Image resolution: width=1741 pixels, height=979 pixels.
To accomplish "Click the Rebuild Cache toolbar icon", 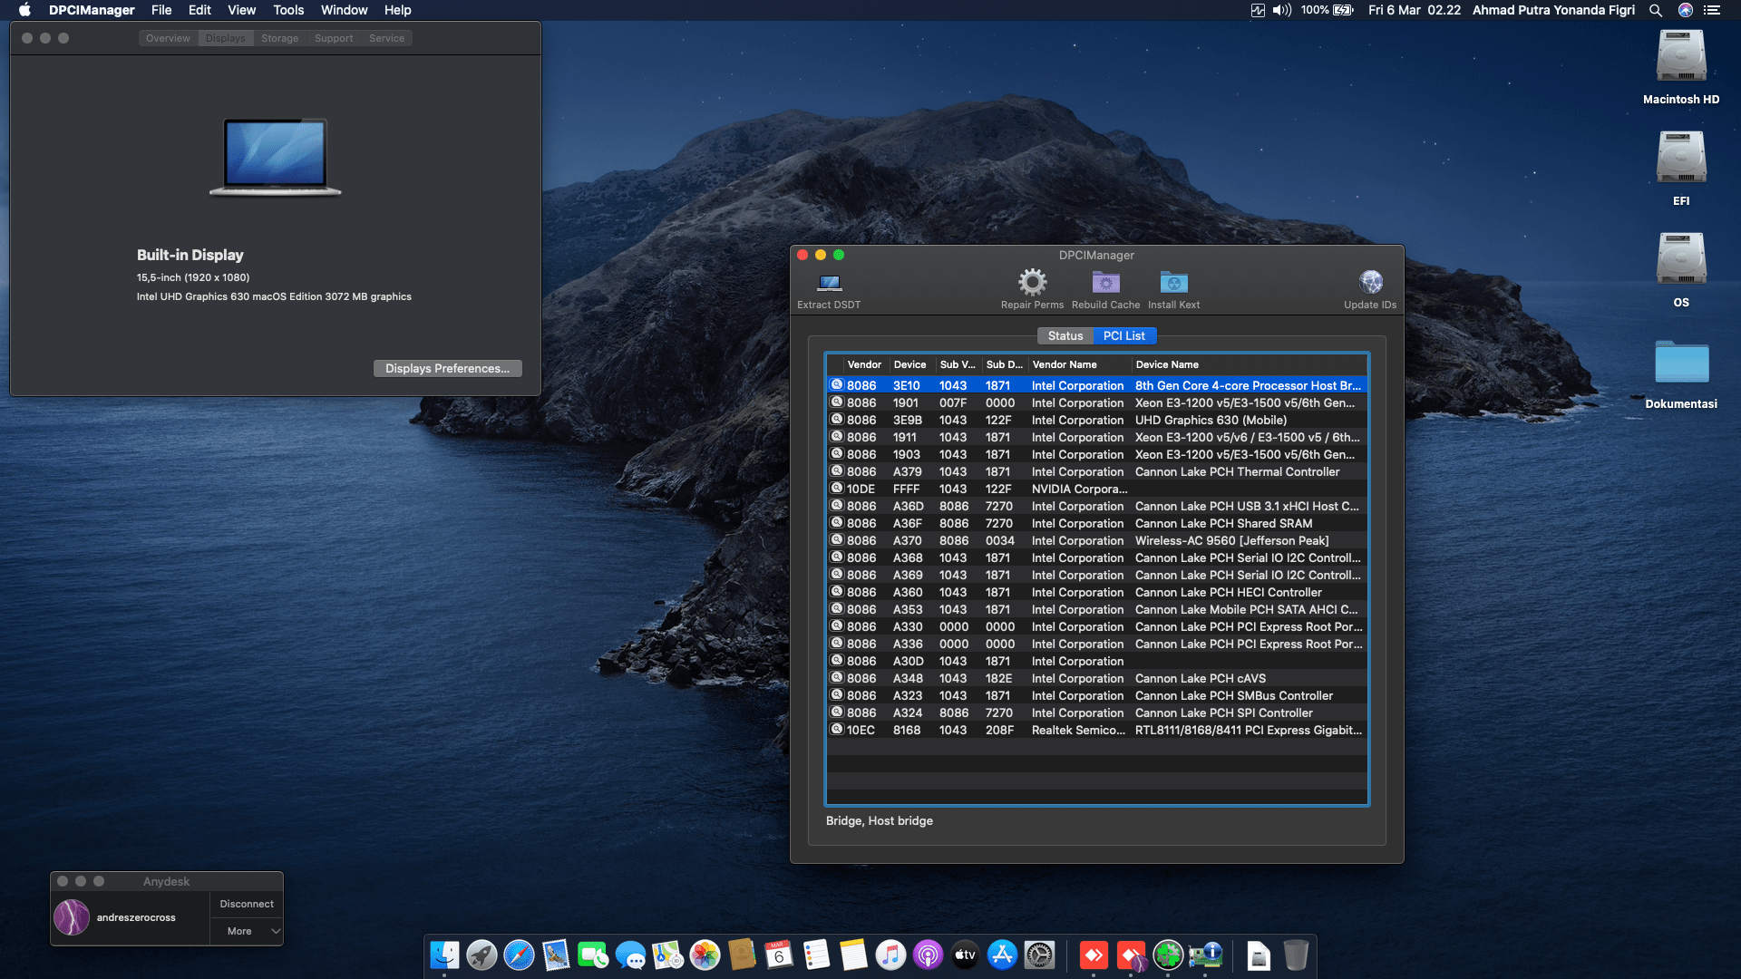I will click(1105, 283).
